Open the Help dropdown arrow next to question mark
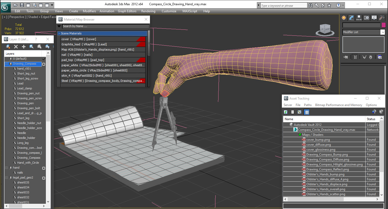The image size is (388, 209). tap(343, 5)
